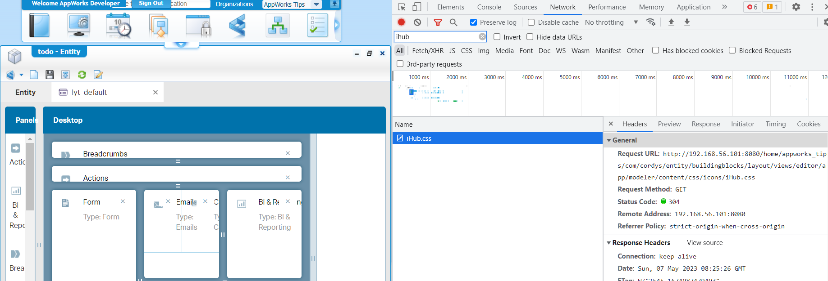Screen dimensions: 828x281
Task: Open the No throttling dropdown
Action: point(611,22)
